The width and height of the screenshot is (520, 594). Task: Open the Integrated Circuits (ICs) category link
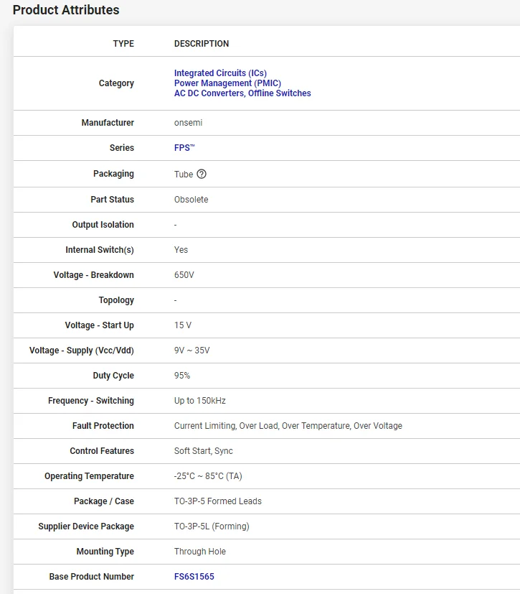[220, 73]
